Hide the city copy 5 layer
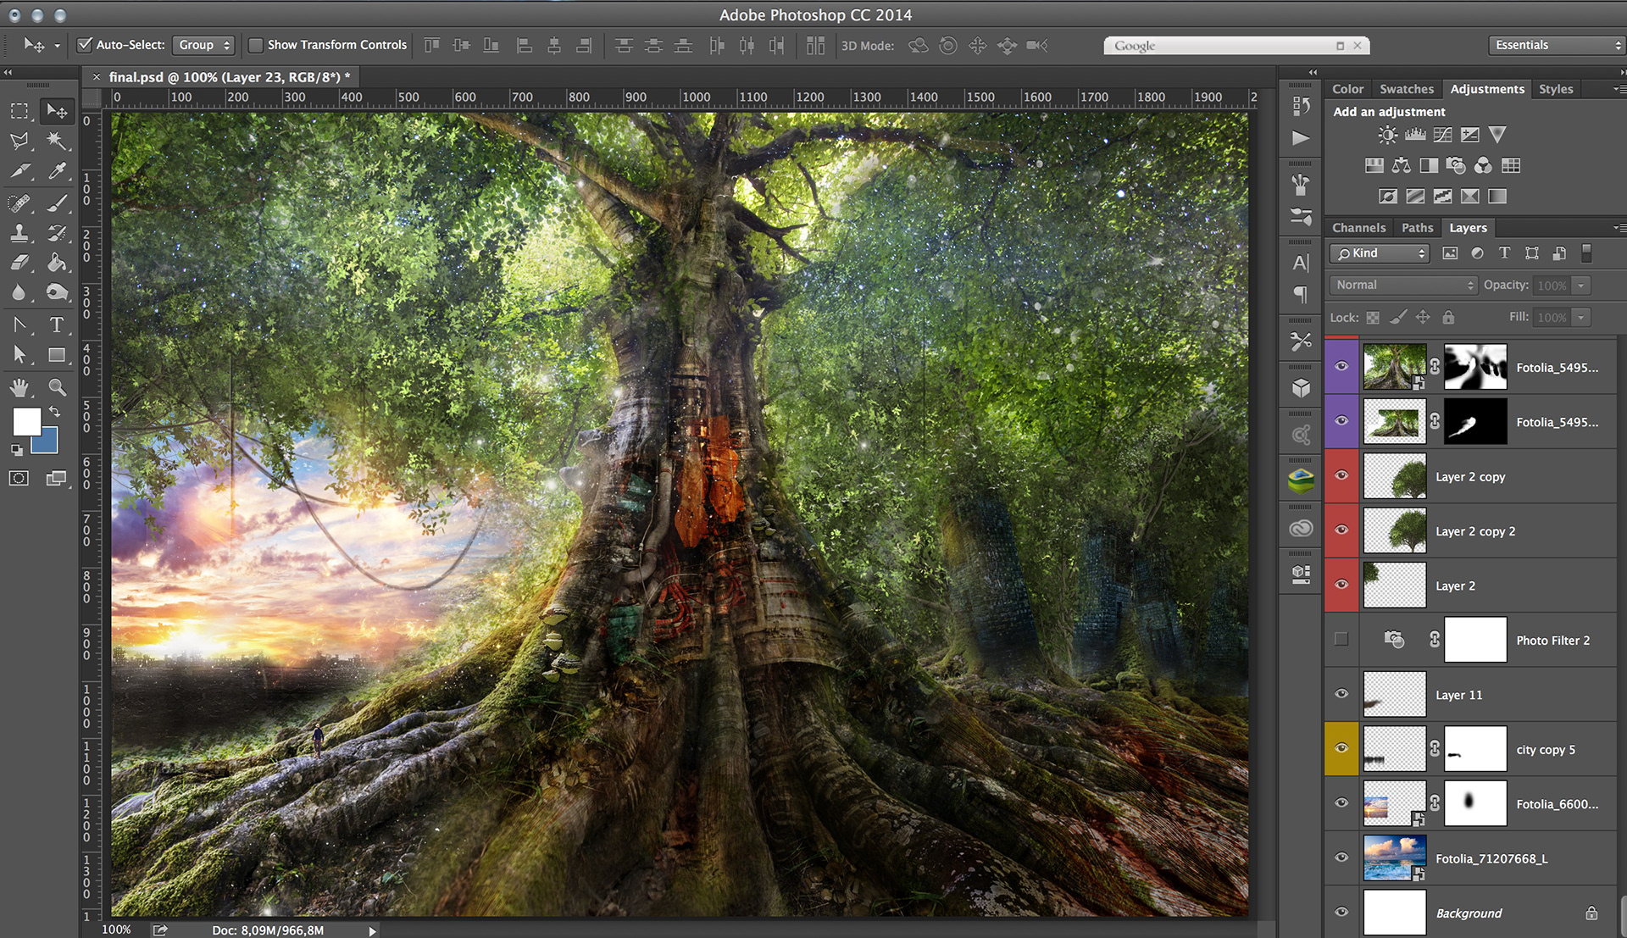Viewport: 1627px width, 938px height. point(1341,748)
